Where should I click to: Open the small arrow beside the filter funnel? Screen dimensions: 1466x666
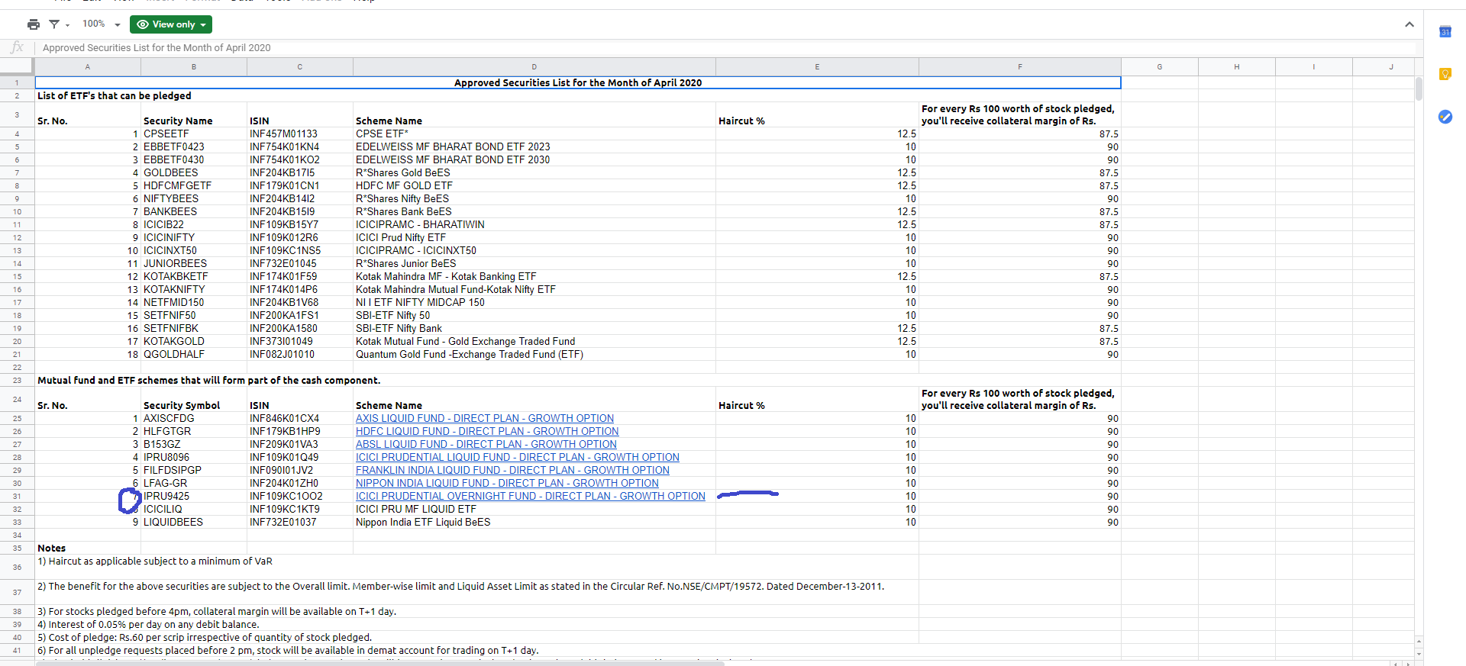pyautogui.click(x=67, y=25)
